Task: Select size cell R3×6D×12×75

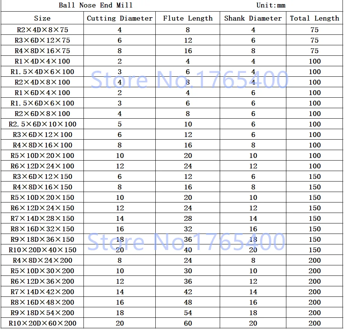Action: point(42,40)
